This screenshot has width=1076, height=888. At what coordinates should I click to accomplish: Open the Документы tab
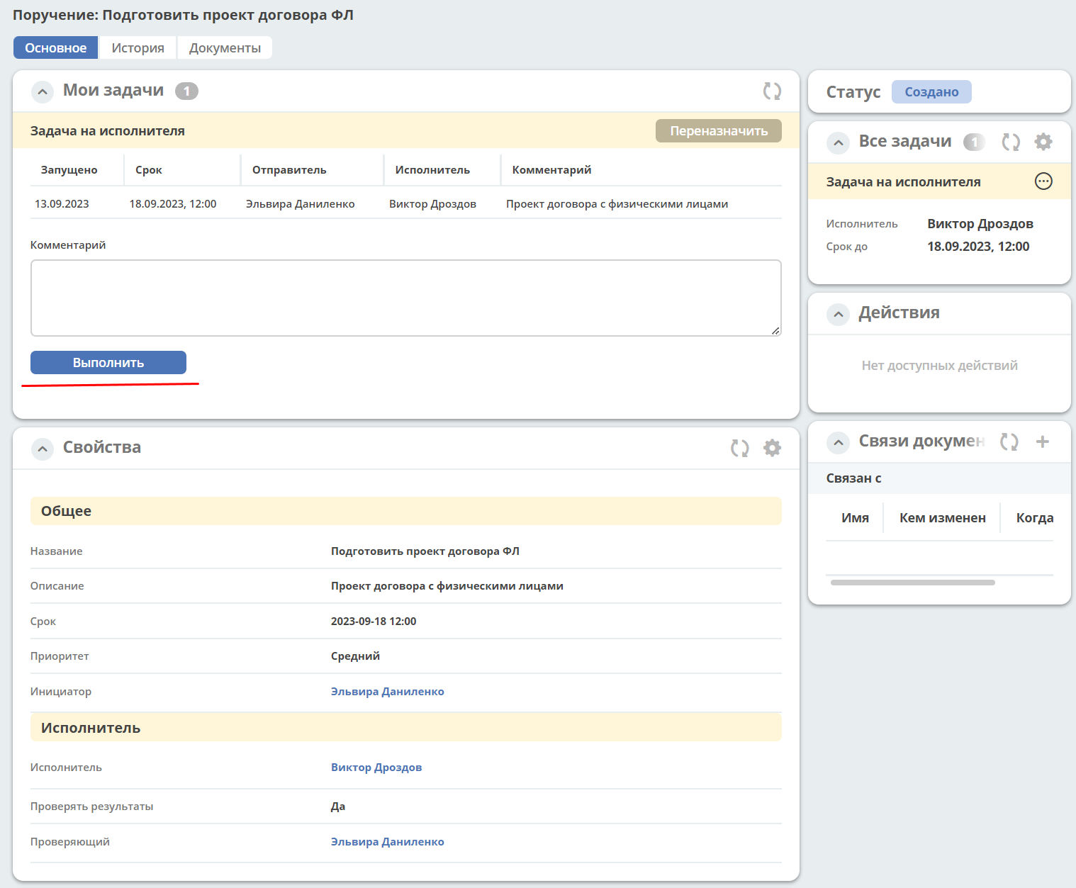point(225,47)
